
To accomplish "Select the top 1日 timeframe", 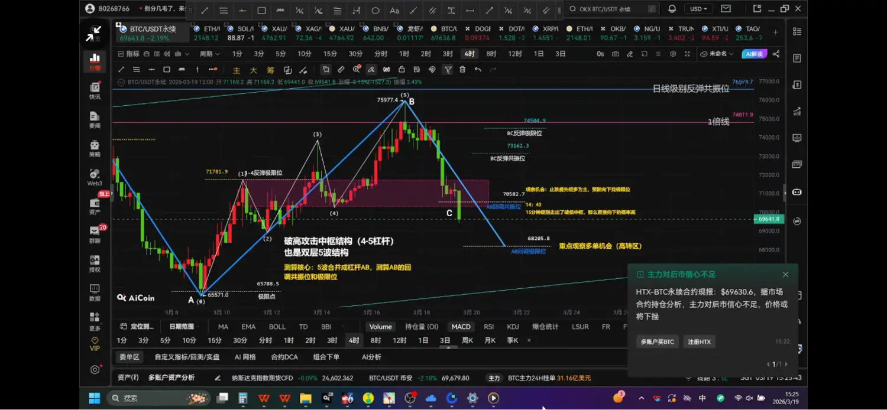I will (538, 54).
